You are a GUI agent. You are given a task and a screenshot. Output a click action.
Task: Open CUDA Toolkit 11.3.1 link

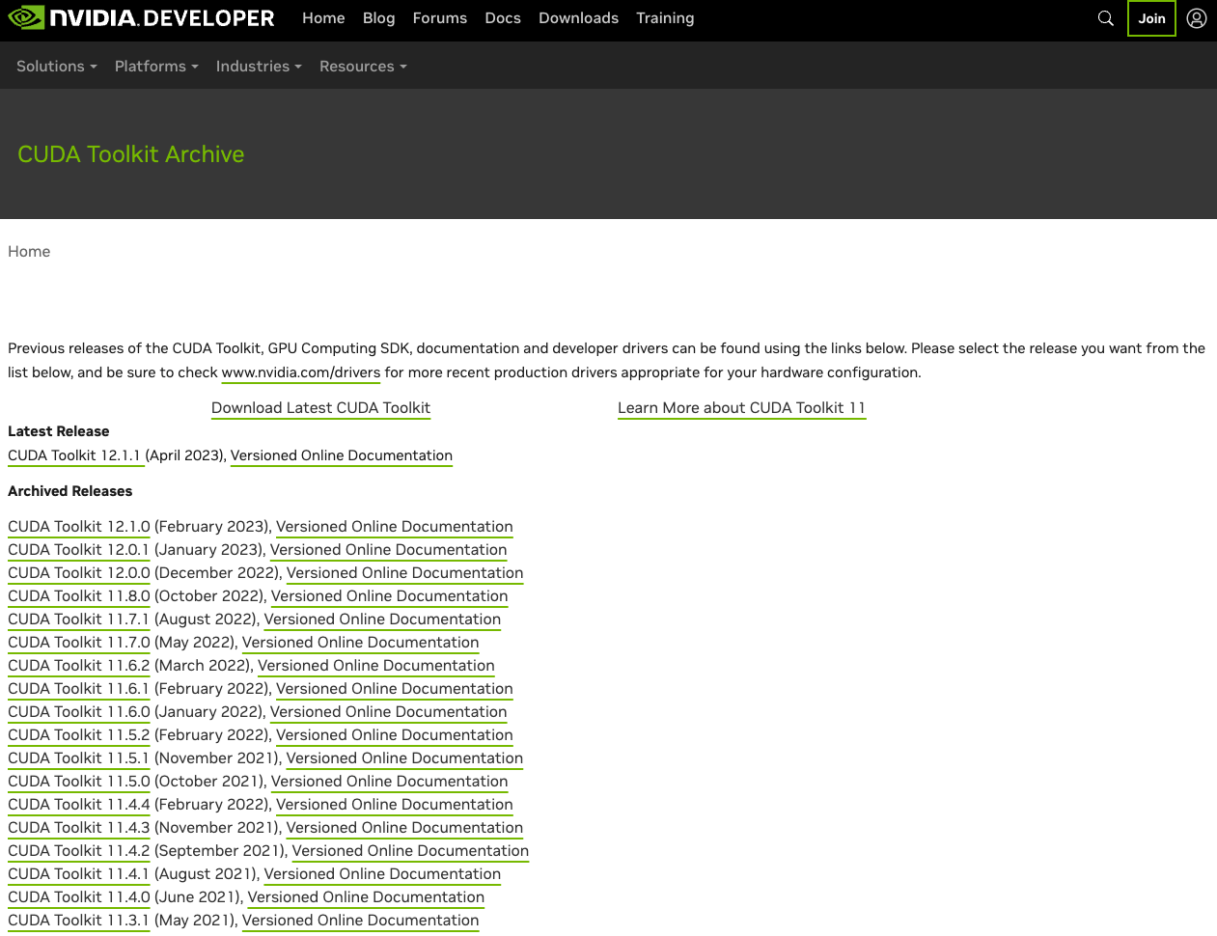[x=79, y=921]
